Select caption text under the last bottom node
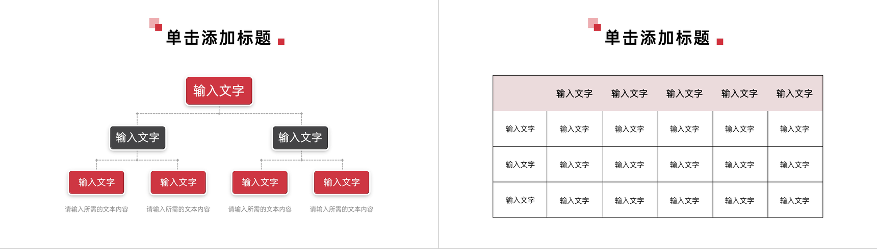This screenshot has height=249, width=877. (x=342, y=209)
